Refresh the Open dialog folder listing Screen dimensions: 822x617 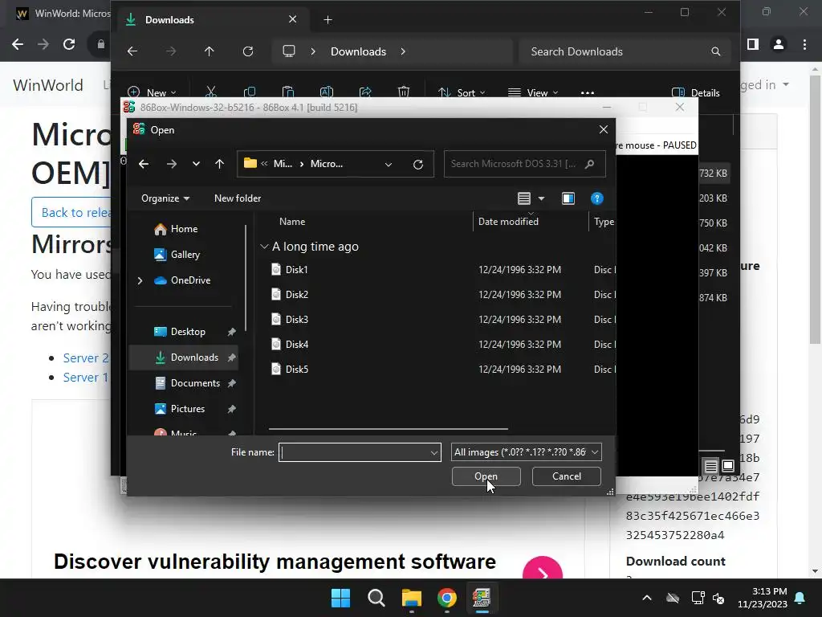(x=417, y=164)
